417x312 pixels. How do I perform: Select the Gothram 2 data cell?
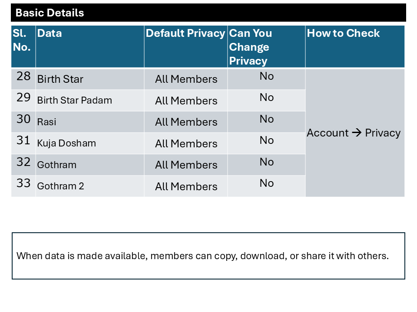coord(90,186)
